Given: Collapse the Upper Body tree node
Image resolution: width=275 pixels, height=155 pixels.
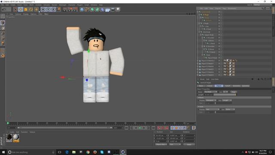Looking at the screenshot, I should (x=201, y=35).
